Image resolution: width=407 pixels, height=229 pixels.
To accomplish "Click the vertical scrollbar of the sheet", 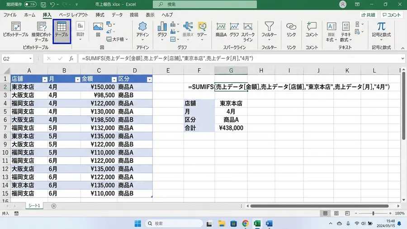I will (403, 106).
